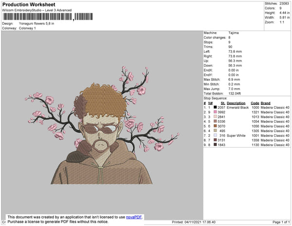This screenshot has height=226, width=292.
Task: Click the 'St.' column header
Action: [223, 103]
